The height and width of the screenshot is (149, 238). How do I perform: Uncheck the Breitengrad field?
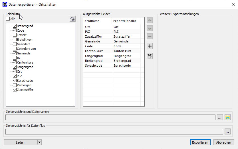click(x=15, y=26)
